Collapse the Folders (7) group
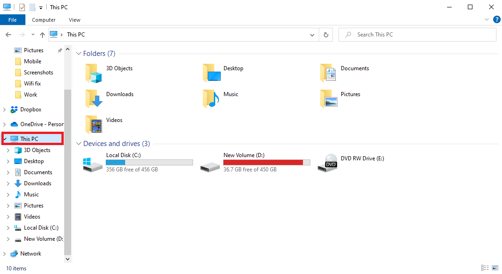Screen dimensions: 502x274 tap(79, 54)
